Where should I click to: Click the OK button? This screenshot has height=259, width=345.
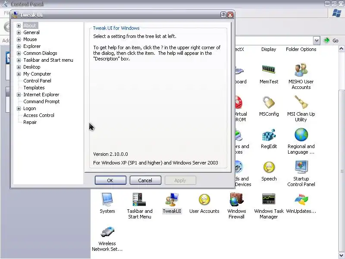point(110,180)
